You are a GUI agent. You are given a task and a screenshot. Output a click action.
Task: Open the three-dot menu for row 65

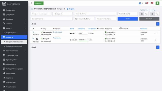tap(156, 40)
